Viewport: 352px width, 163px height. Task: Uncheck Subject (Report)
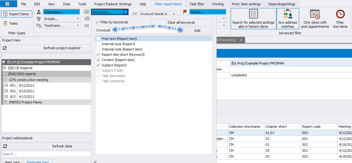98,65
